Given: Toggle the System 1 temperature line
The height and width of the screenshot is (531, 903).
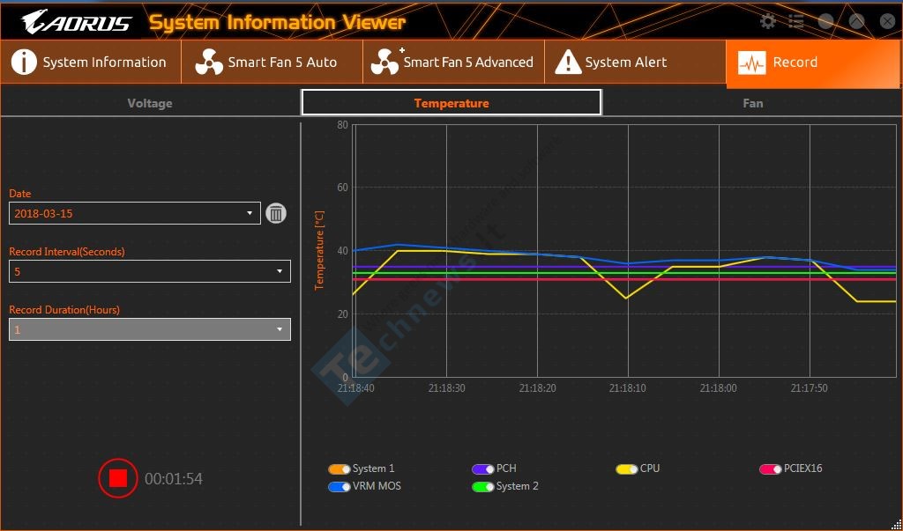Looking at the screenshot, I should pos(340,468).
